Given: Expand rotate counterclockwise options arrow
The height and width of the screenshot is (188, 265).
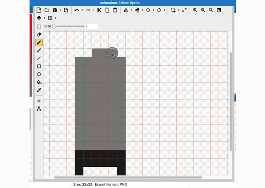Looking at the screenshot, I should click(154, 10).
